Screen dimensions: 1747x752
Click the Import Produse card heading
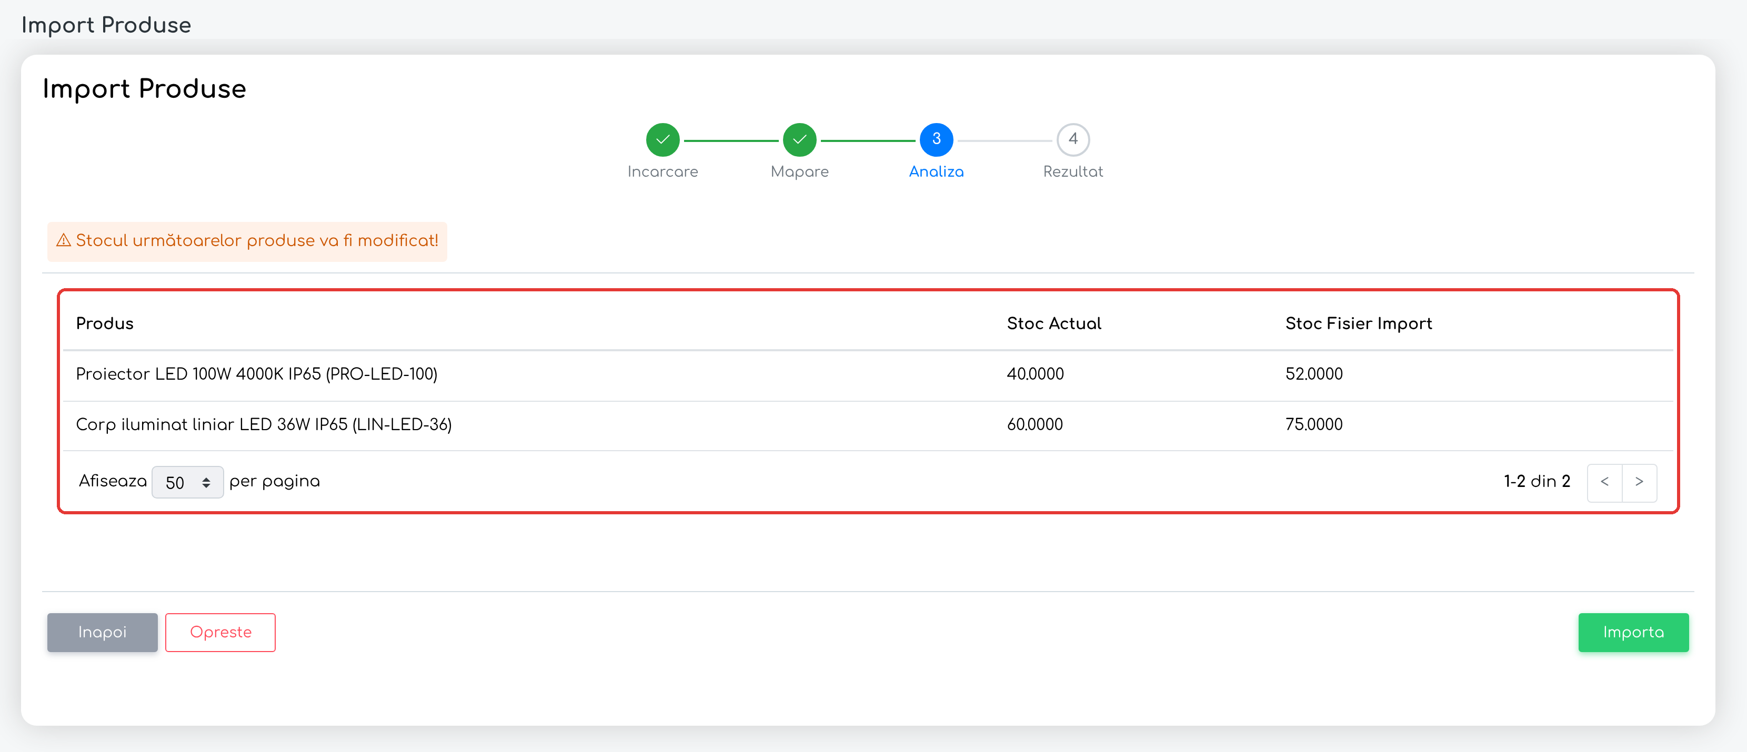[x=145, y=89]
